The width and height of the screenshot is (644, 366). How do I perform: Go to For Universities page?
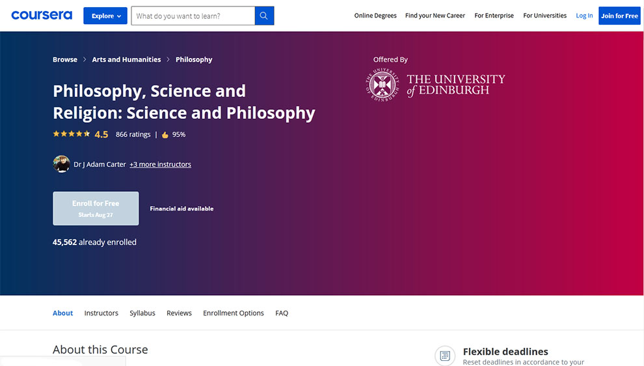[x=544, y=16]
